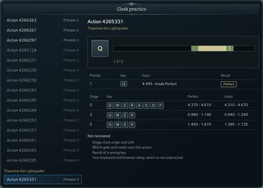This screenshot has height=188, width=263.
Task: Pick Action 4266261 entry
Action: pos(43,140)
